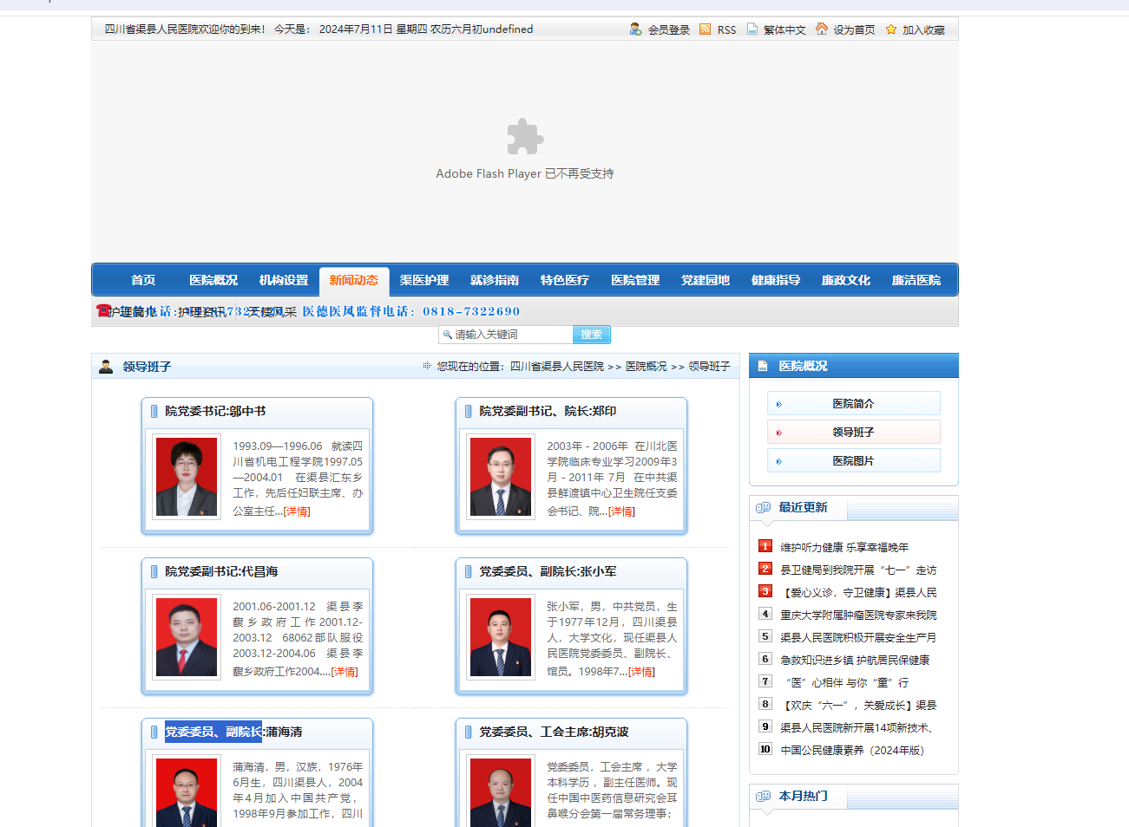Open the 就诊指南 navigation tab
Screen dimensions: 1129x827
495,280
